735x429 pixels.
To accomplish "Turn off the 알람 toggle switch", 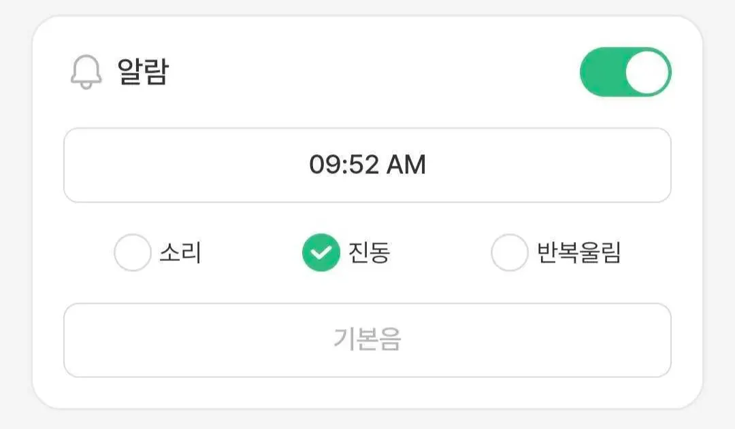I will 625,72.
